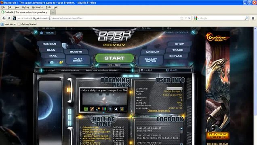Click the Basic Space Pilot rank text

(173, 95)
